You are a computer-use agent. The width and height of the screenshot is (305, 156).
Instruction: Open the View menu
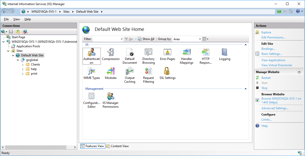16,19
